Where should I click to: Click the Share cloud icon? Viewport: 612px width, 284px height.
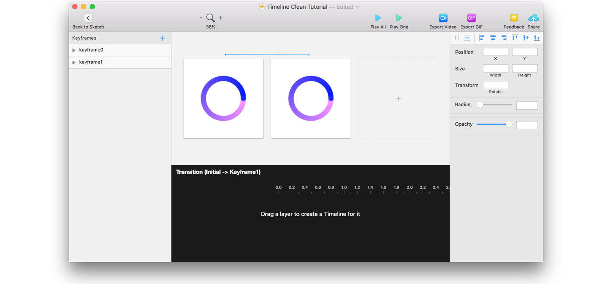click(x=533, y=18)
